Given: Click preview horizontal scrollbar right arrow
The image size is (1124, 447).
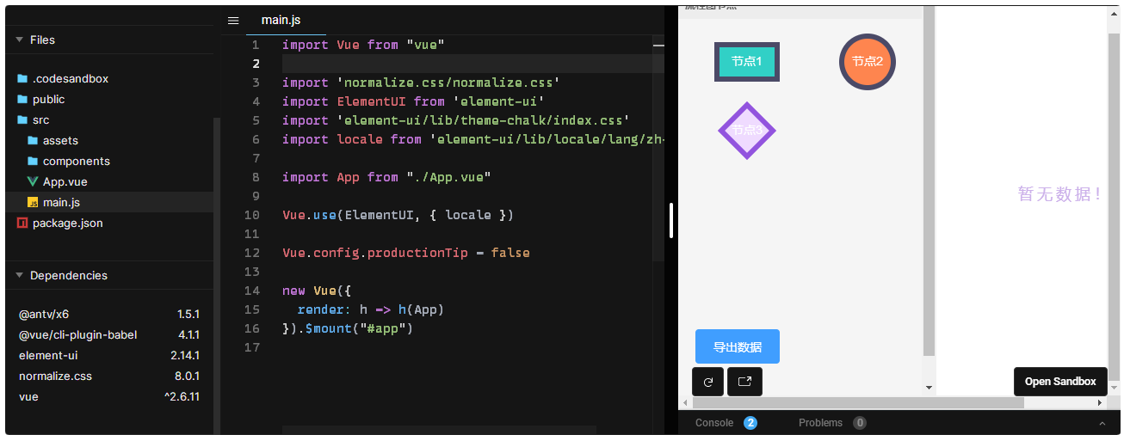Looking at the screenshot, I should [x=1100, y=402].
